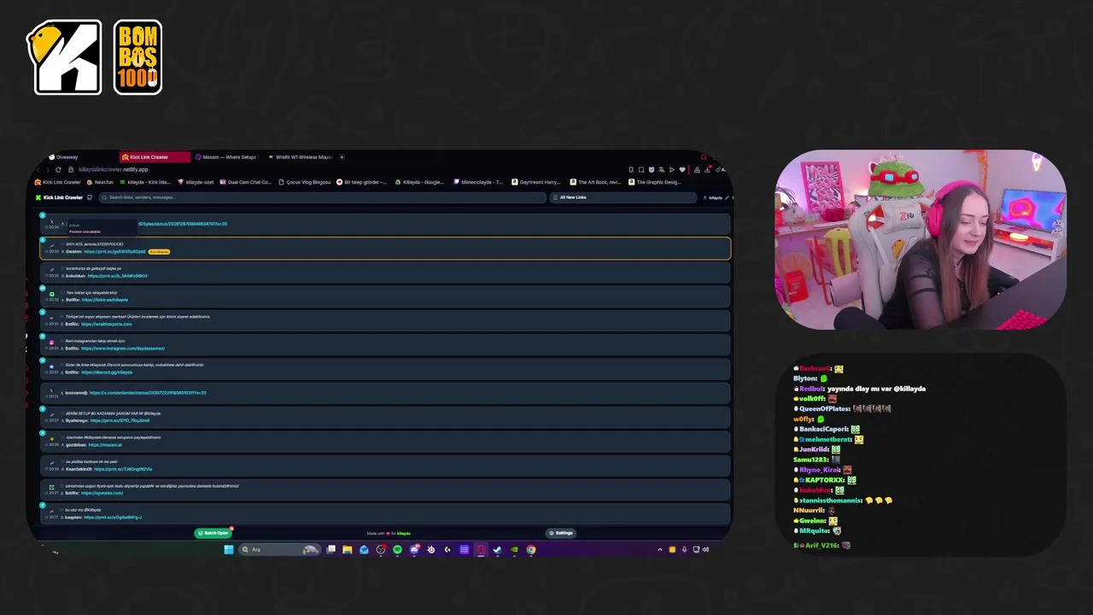Click the Opera GX taskbar icon
The image size is (1093, 615).
pos(481,549)
